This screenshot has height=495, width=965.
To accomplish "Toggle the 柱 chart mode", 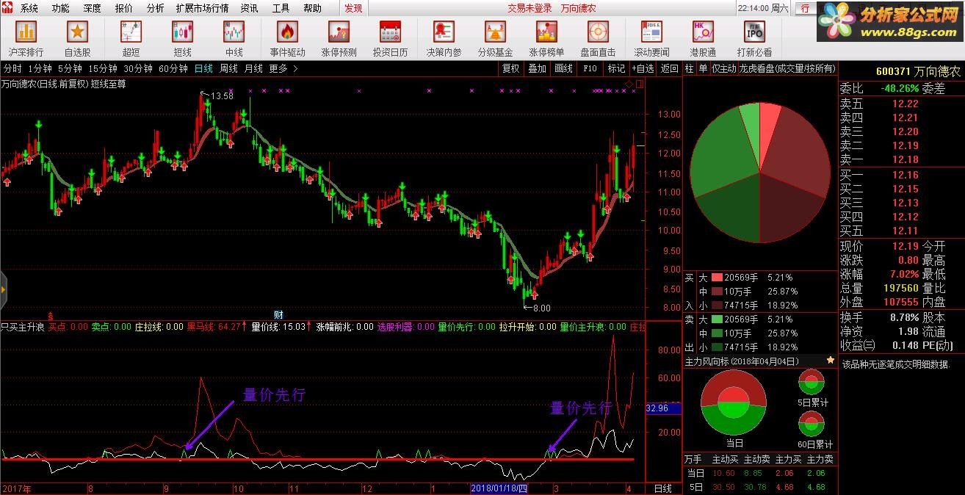I will click(x=689, y=68).
